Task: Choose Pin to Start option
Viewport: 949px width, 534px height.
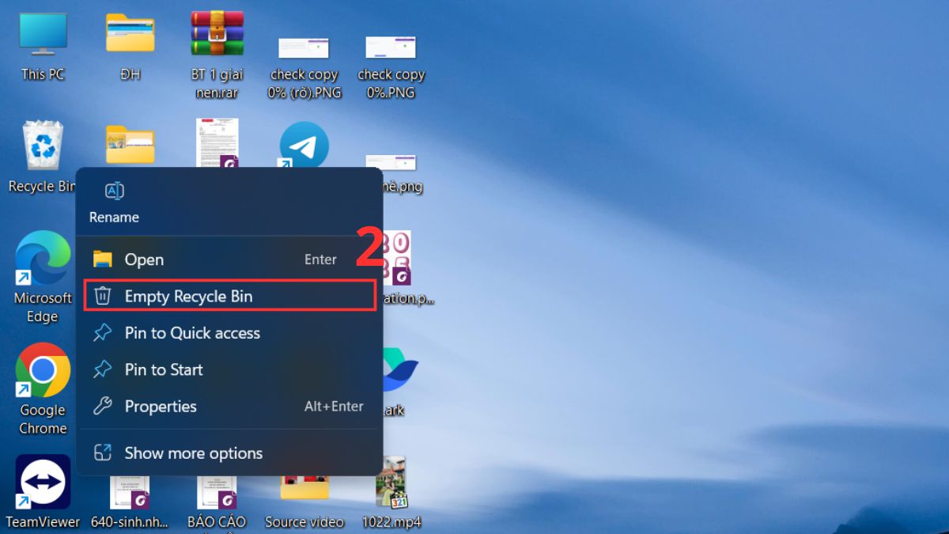Action: tap(163, 369)
